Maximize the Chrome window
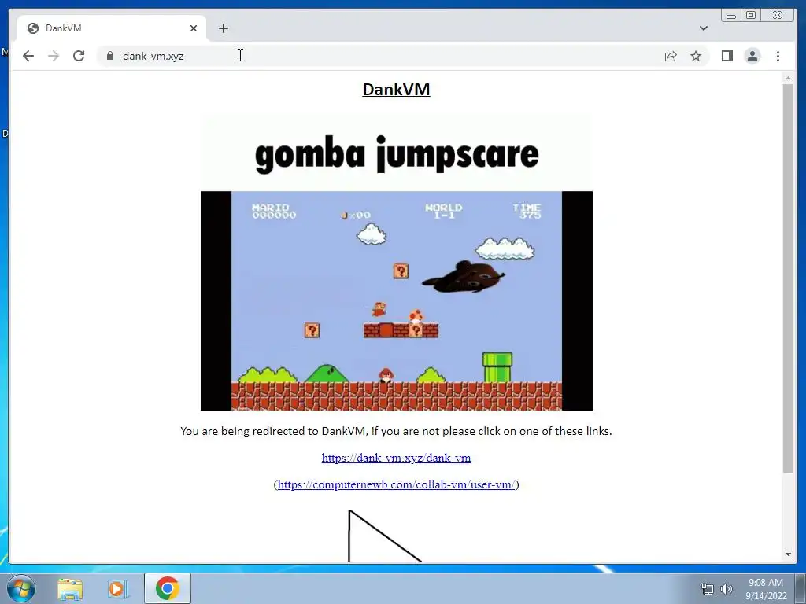Image resolution: width=806 pixels, height=604 pixels. point(750,16)
